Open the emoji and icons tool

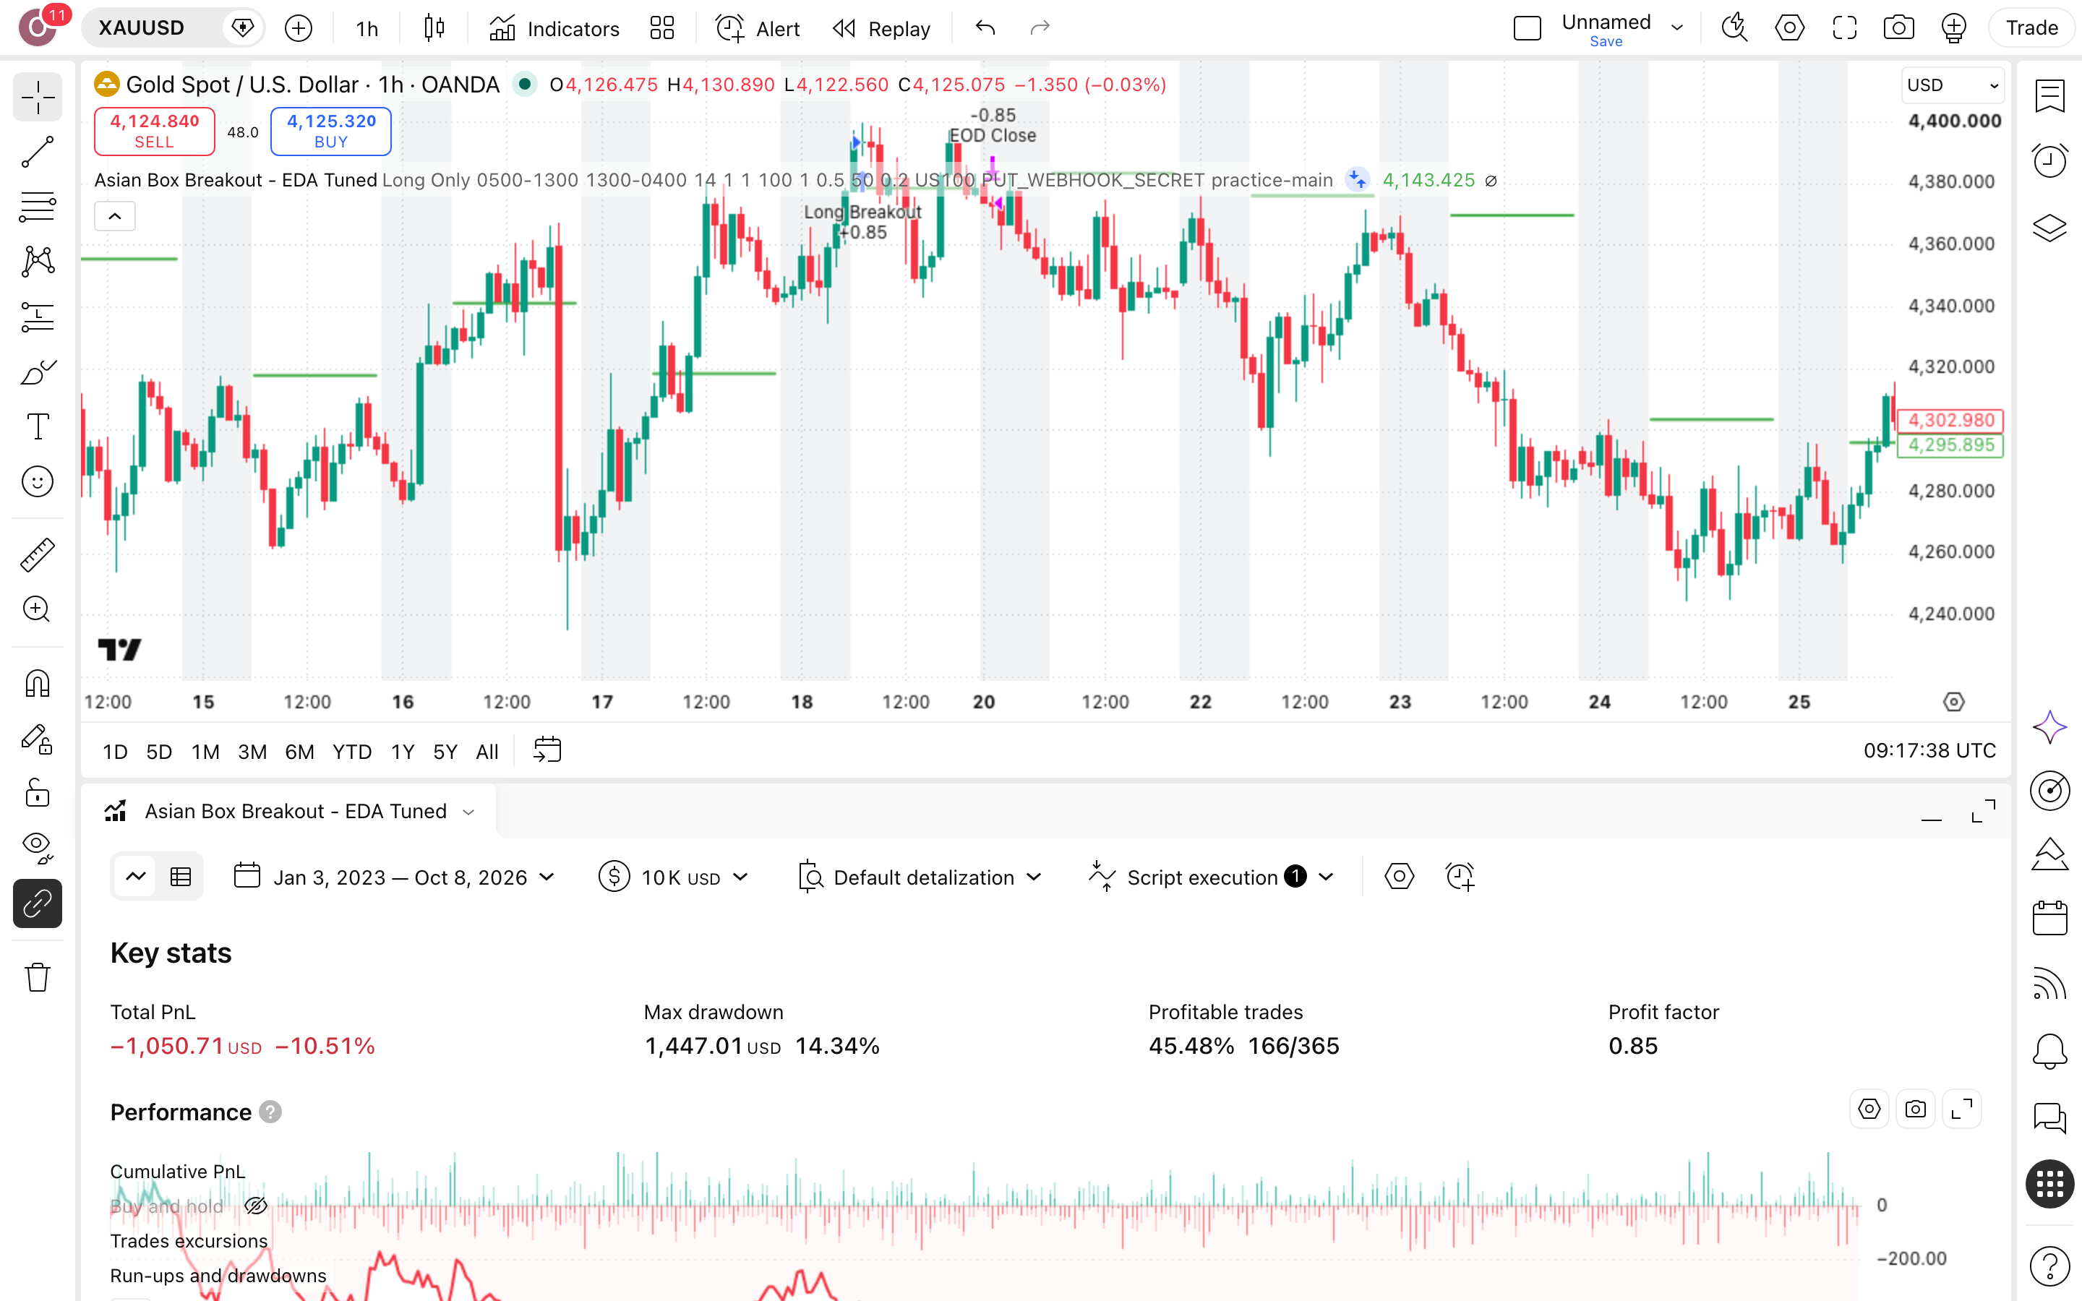pos(37,482)
